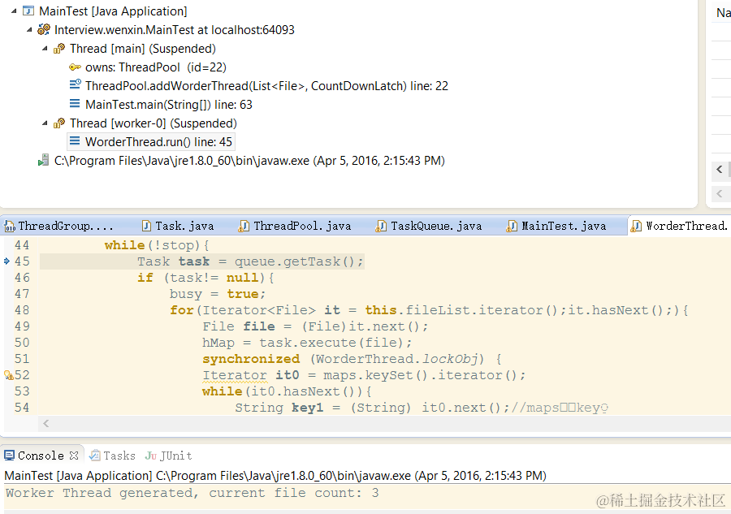Collapse the Interview.wenxin.MainTest node
The height and width of the screenshot is (514, 731).
point(29,30)
